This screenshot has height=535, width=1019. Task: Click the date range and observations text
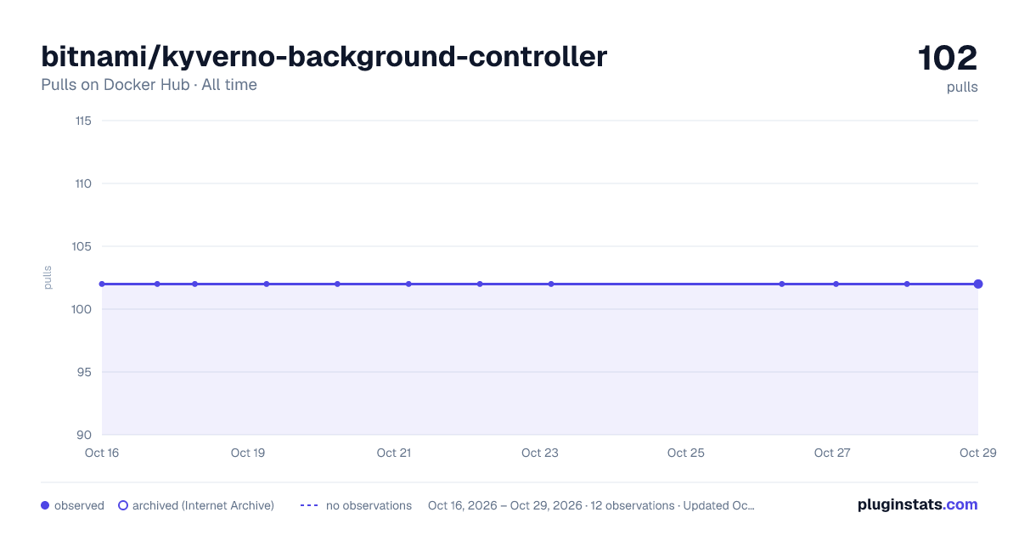pyautogui.click(x=591, y=505)
